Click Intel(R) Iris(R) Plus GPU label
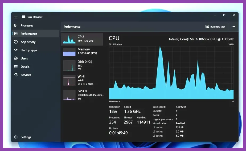This screenshot has height=151, width=246. click(91, 95)
